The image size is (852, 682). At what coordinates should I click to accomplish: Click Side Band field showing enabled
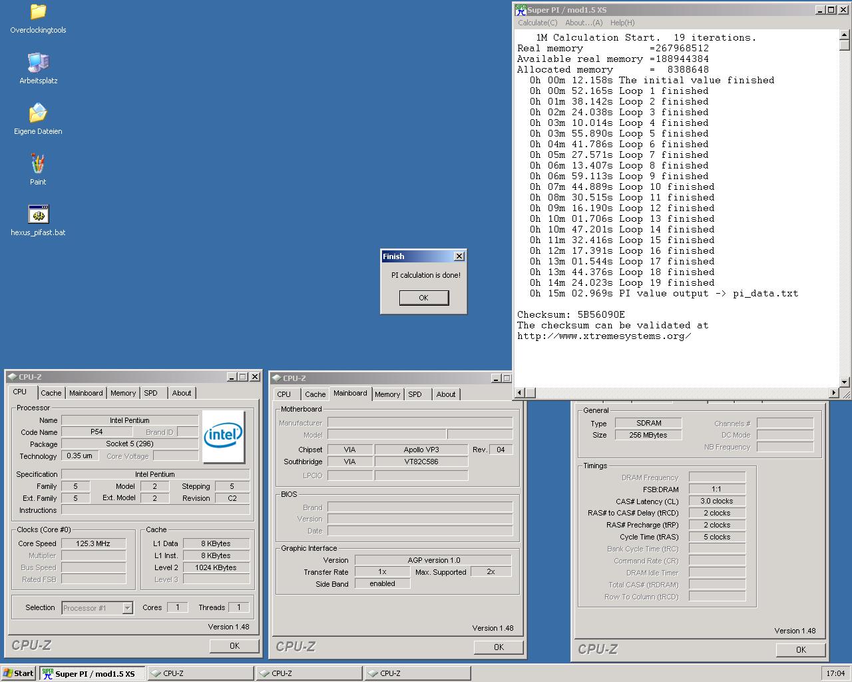(x=382, y=583)
